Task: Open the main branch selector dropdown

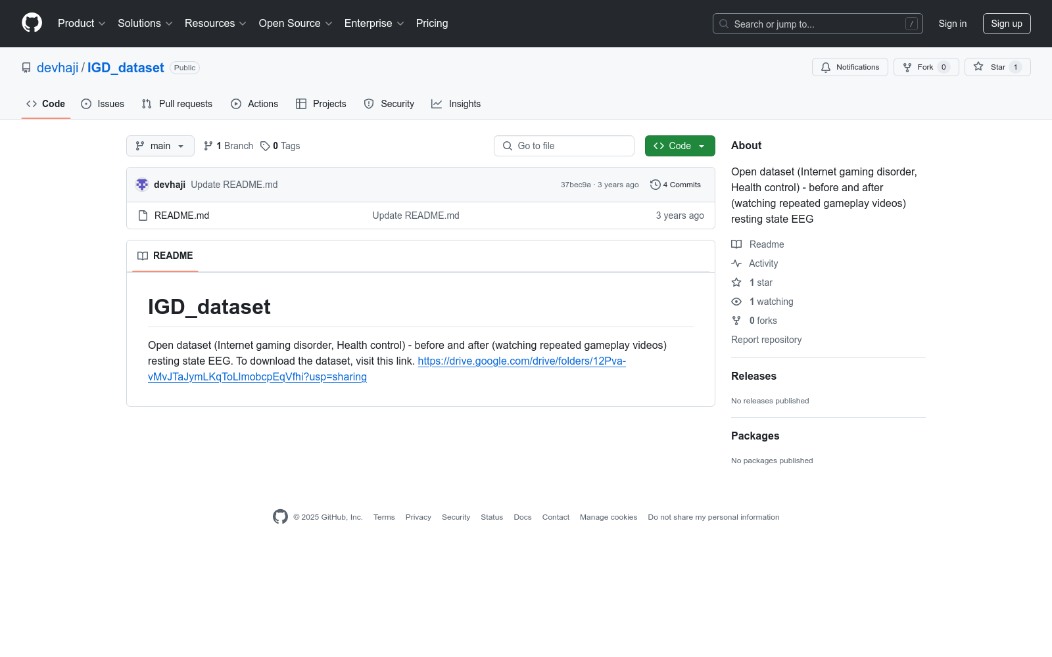Action: [x=160, y=146]
